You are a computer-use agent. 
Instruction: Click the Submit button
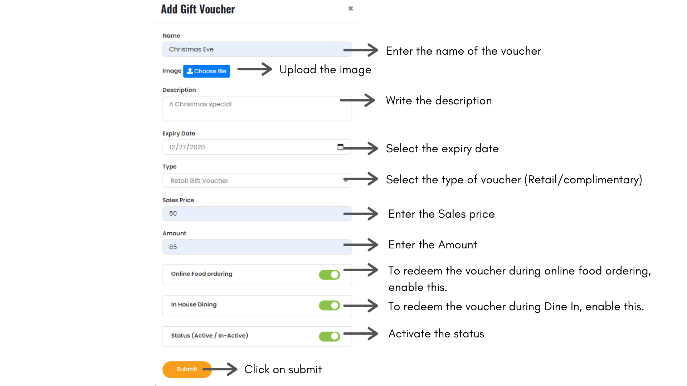pos(187,369)
